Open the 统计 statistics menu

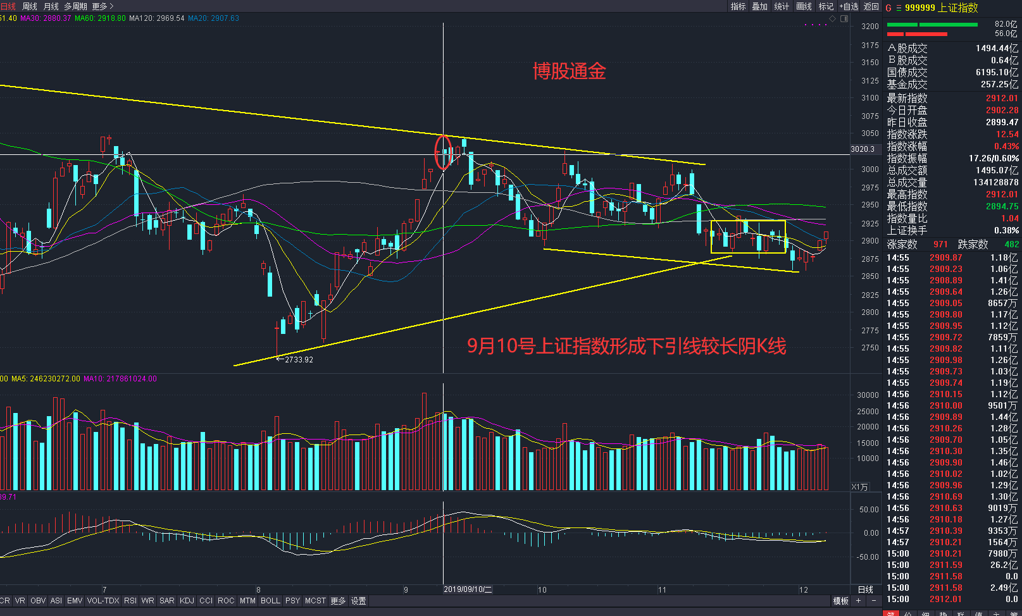click(782, 6)
